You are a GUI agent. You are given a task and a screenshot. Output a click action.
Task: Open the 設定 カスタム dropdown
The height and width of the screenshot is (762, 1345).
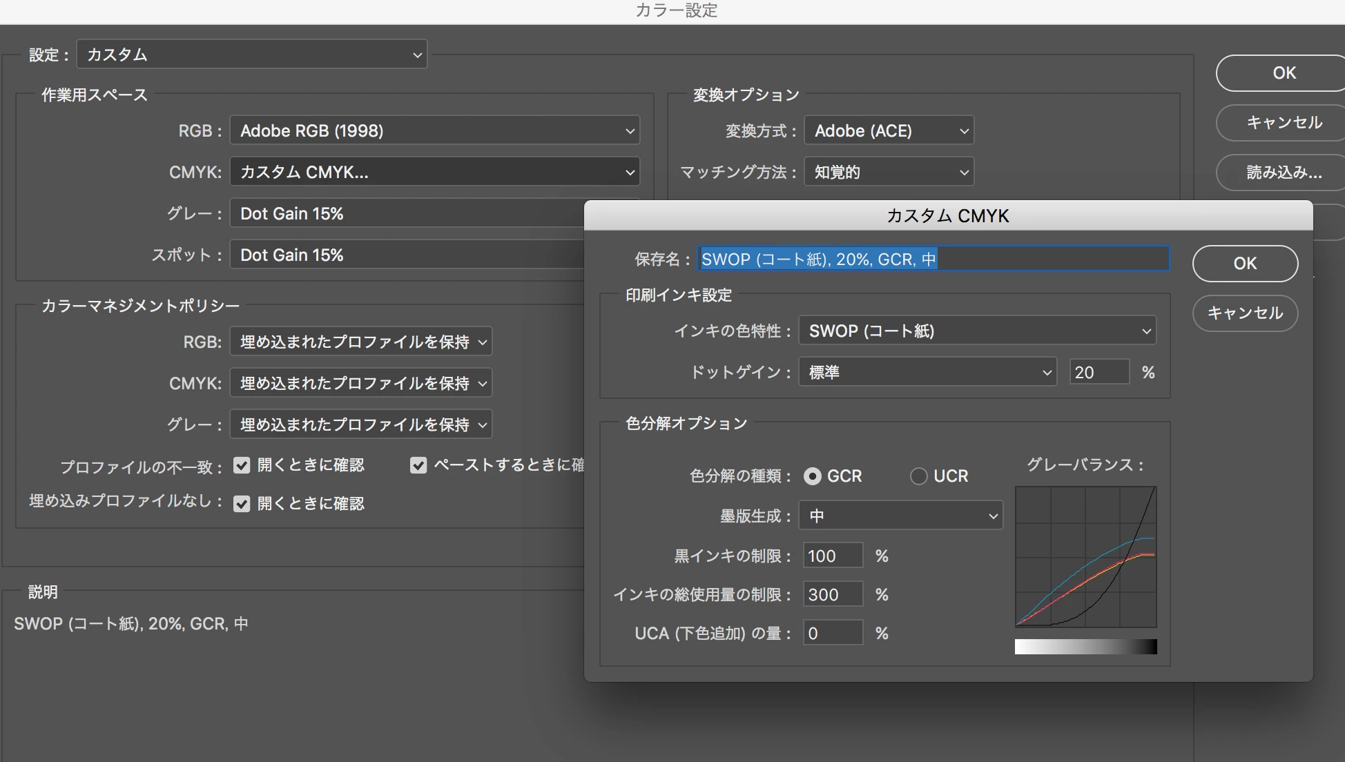tap(252, 55)
